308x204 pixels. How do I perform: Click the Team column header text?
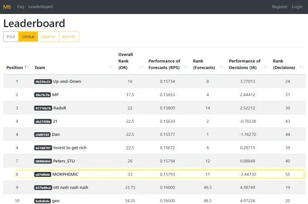click(40, 68)
